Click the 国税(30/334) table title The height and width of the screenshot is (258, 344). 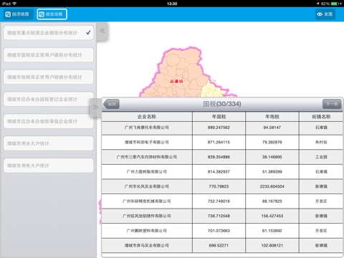(222, 104)
